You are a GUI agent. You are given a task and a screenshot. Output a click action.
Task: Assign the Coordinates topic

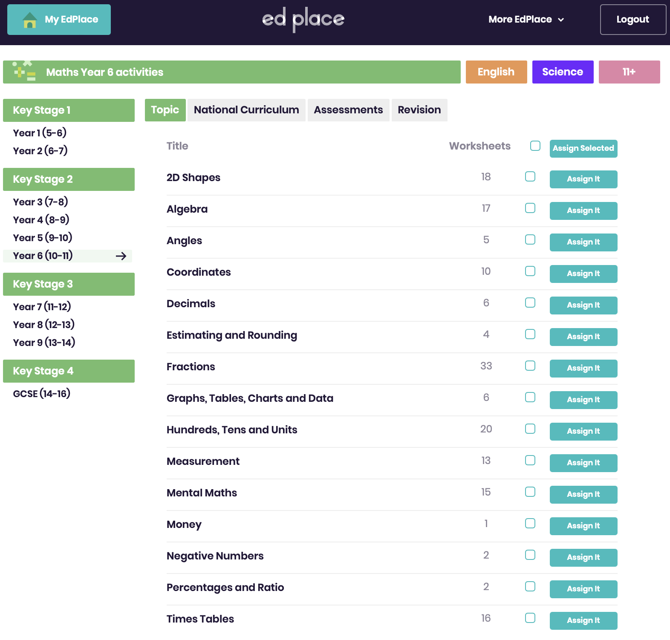[583, 274]
